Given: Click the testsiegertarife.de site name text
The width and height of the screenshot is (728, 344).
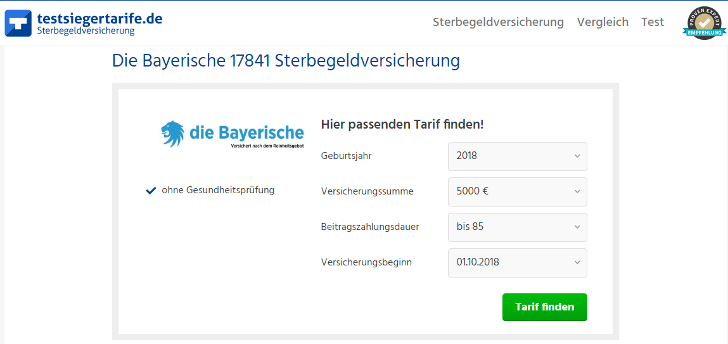Looking at the screenshot, I should point(99,18).
